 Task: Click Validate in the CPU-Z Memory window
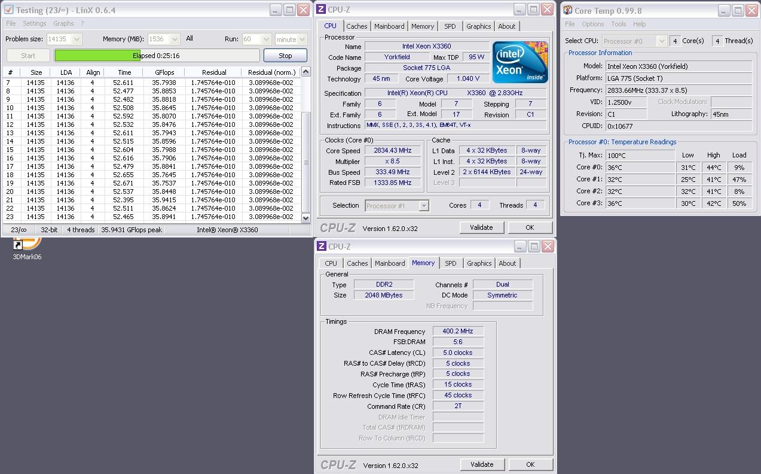[482, 464]
